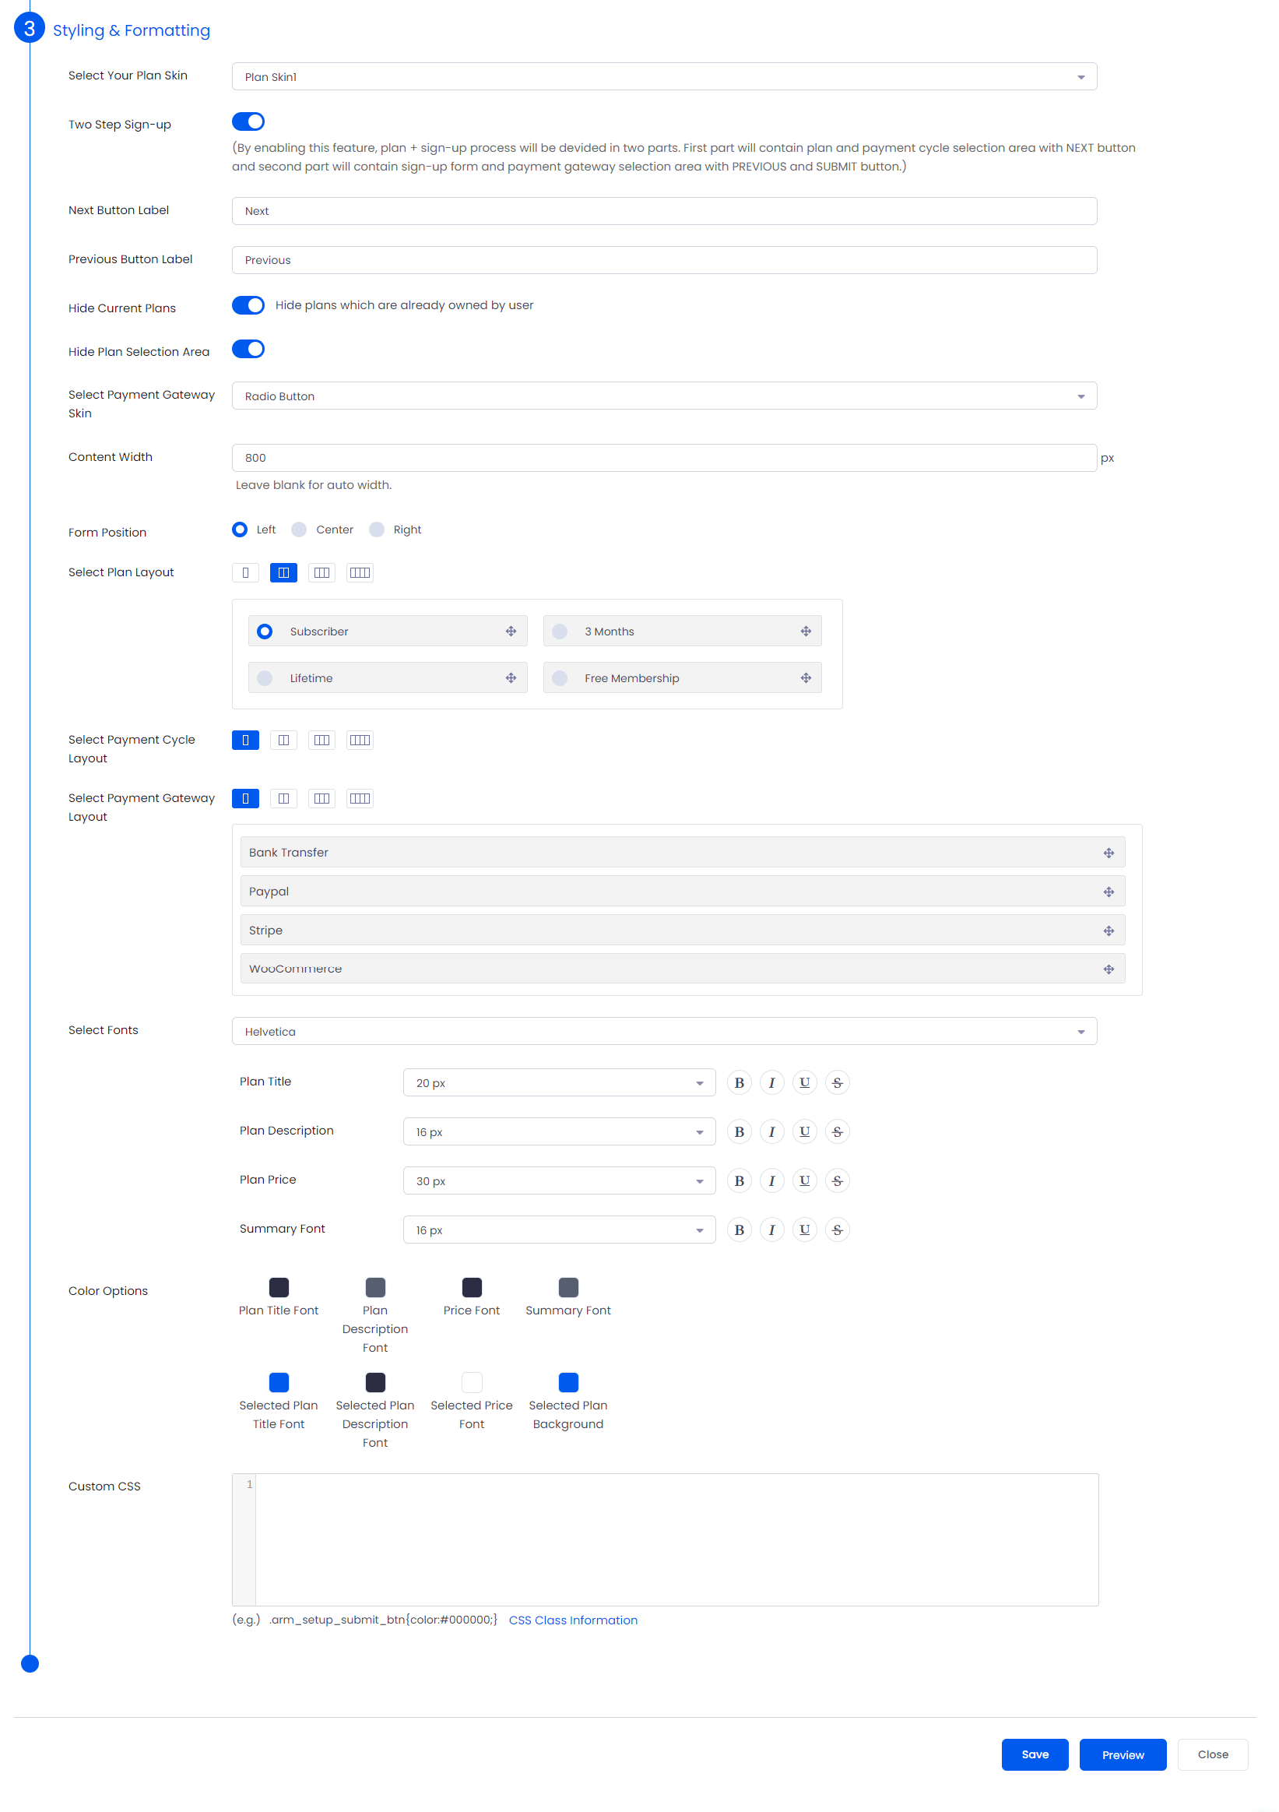Open Plan Price font size dropdown
The image size is (1279, 1812).
pos(560,1180)
